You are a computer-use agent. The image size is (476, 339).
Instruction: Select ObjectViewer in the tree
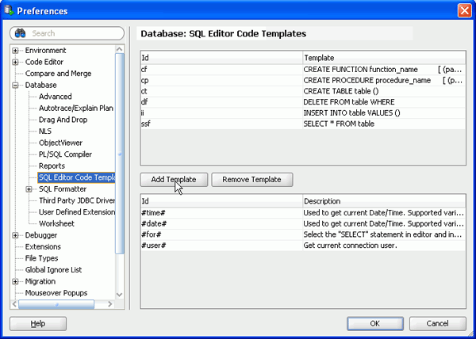61,143
